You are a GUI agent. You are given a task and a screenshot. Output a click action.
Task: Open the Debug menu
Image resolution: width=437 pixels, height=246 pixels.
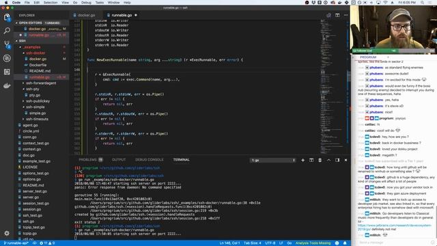pyautogui.click(x=86, y=3)
